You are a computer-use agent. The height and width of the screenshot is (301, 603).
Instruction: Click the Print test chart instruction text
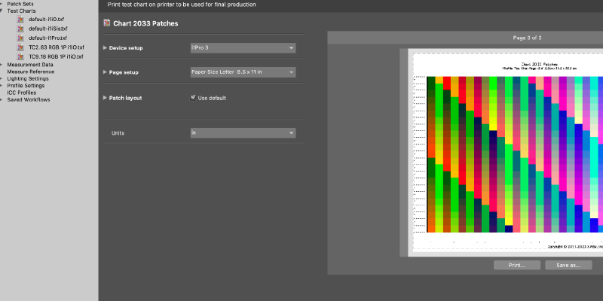click(182, 5)
